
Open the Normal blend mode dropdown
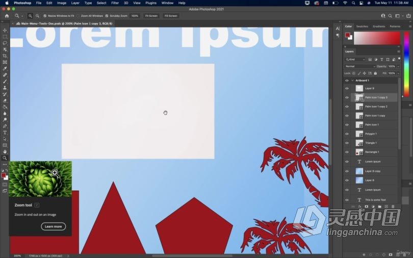coord(360,66)
